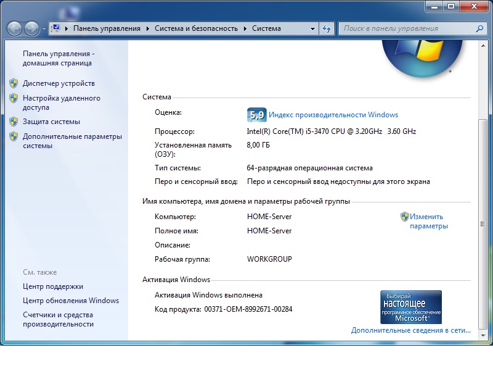
Task: Click the magnifier icon in search box
Action: tap(480, 28)
